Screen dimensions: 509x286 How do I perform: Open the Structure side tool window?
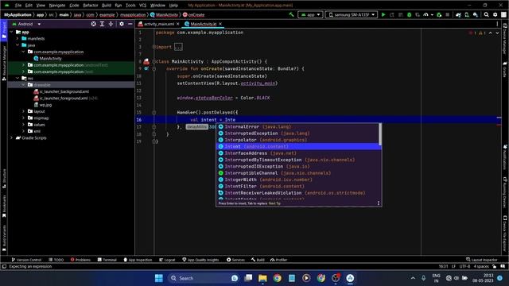(4, 178)
